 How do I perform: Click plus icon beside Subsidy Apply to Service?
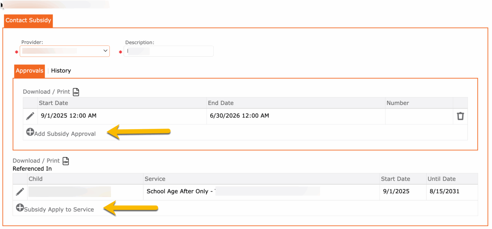(x=20, y=208)
